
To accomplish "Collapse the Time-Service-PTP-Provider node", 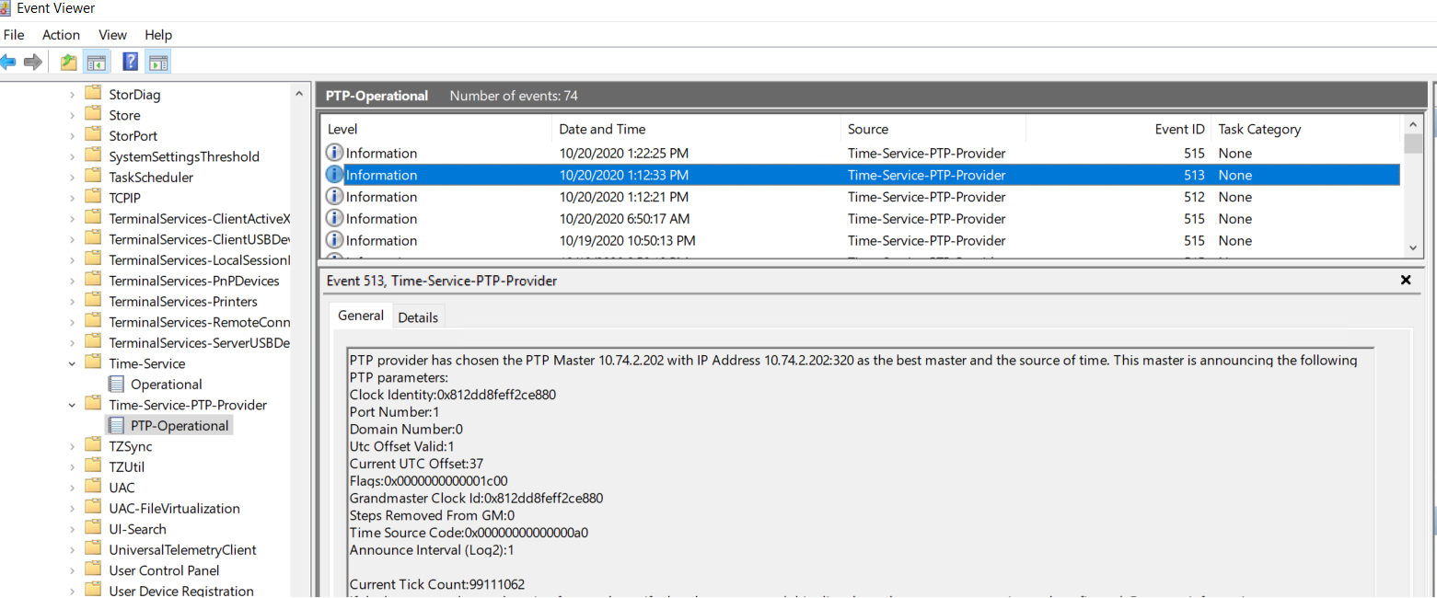I will [x=73, y=405].
